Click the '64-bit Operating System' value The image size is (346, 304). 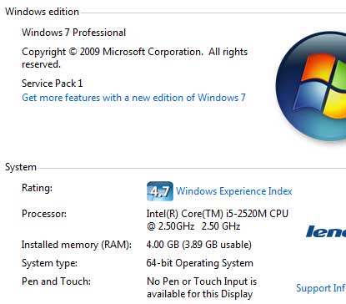tap(200, 263)
